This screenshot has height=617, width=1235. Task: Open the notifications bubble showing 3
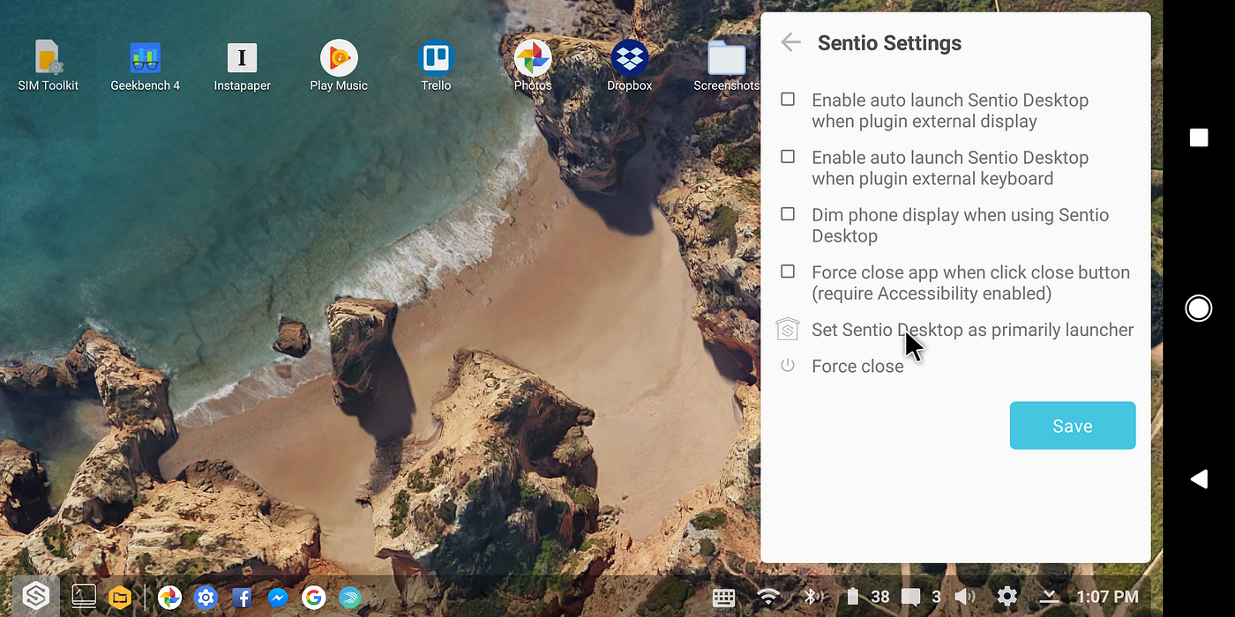tap(920, 598)
